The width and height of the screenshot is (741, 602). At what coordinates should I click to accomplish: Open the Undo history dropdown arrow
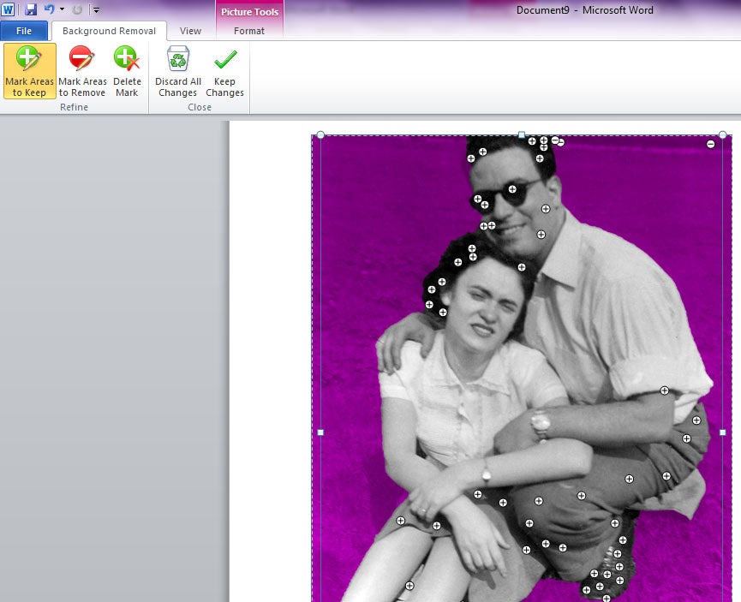(x=62, y=9)
